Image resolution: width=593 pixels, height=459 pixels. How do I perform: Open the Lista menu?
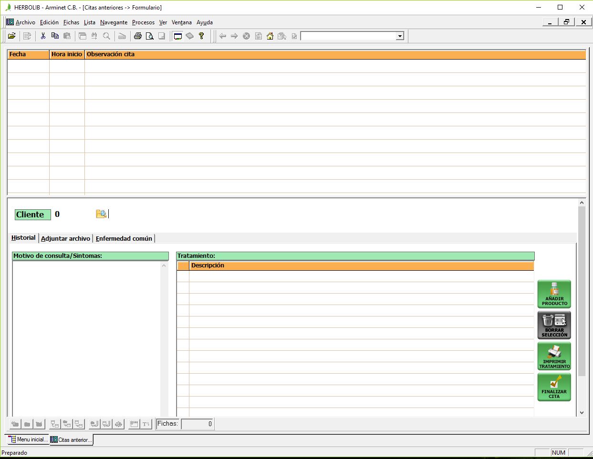90,22
